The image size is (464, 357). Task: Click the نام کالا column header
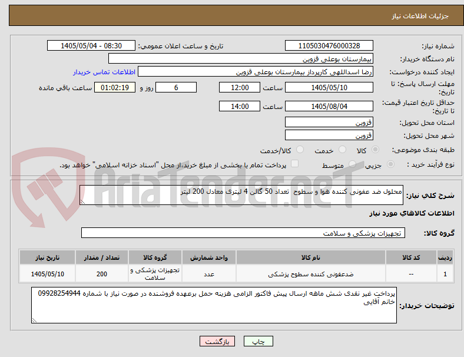click(x=311, y=257)
